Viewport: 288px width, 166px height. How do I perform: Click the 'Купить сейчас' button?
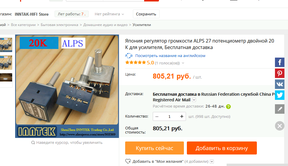pyautogui.click(x=155, y=148)
